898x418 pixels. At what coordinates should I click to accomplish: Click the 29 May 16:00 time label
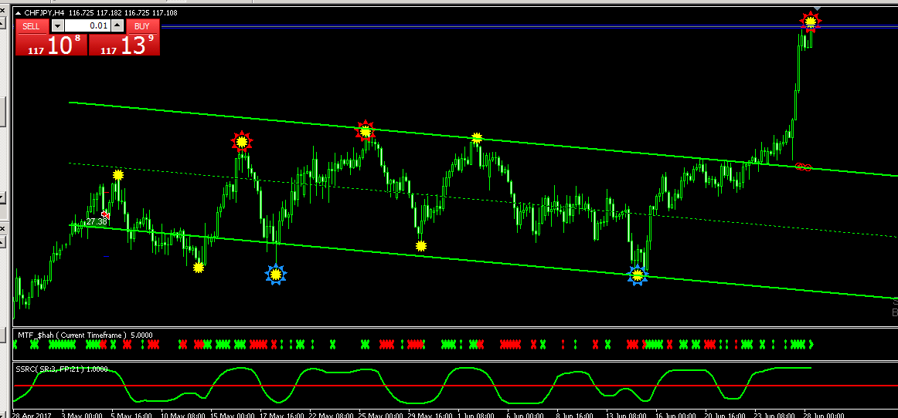pyautogui.click(x=430, y=415)
